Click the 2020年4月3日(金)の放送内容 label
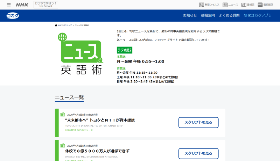The image size is (280, 161). [82, 115]
